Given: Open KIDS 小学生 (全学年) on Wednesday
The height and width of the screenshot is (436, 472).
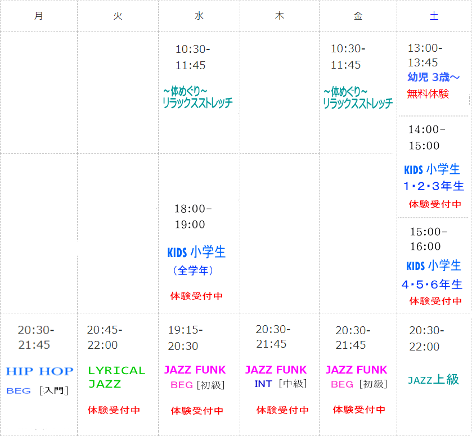Looking at the screenshot, I should 196,253.
